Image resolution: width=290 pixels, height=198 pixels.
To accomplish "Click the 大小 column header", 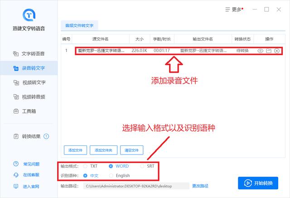I will [140, 39].
